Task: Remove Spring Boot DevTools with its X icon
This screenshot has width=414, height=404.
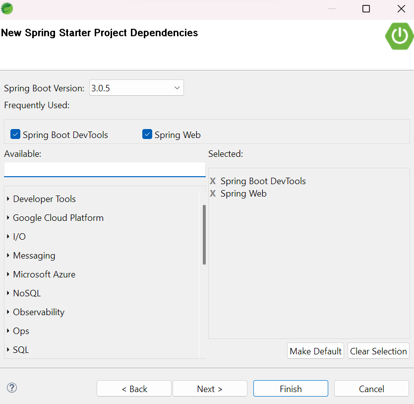Action: coord(213,181)
